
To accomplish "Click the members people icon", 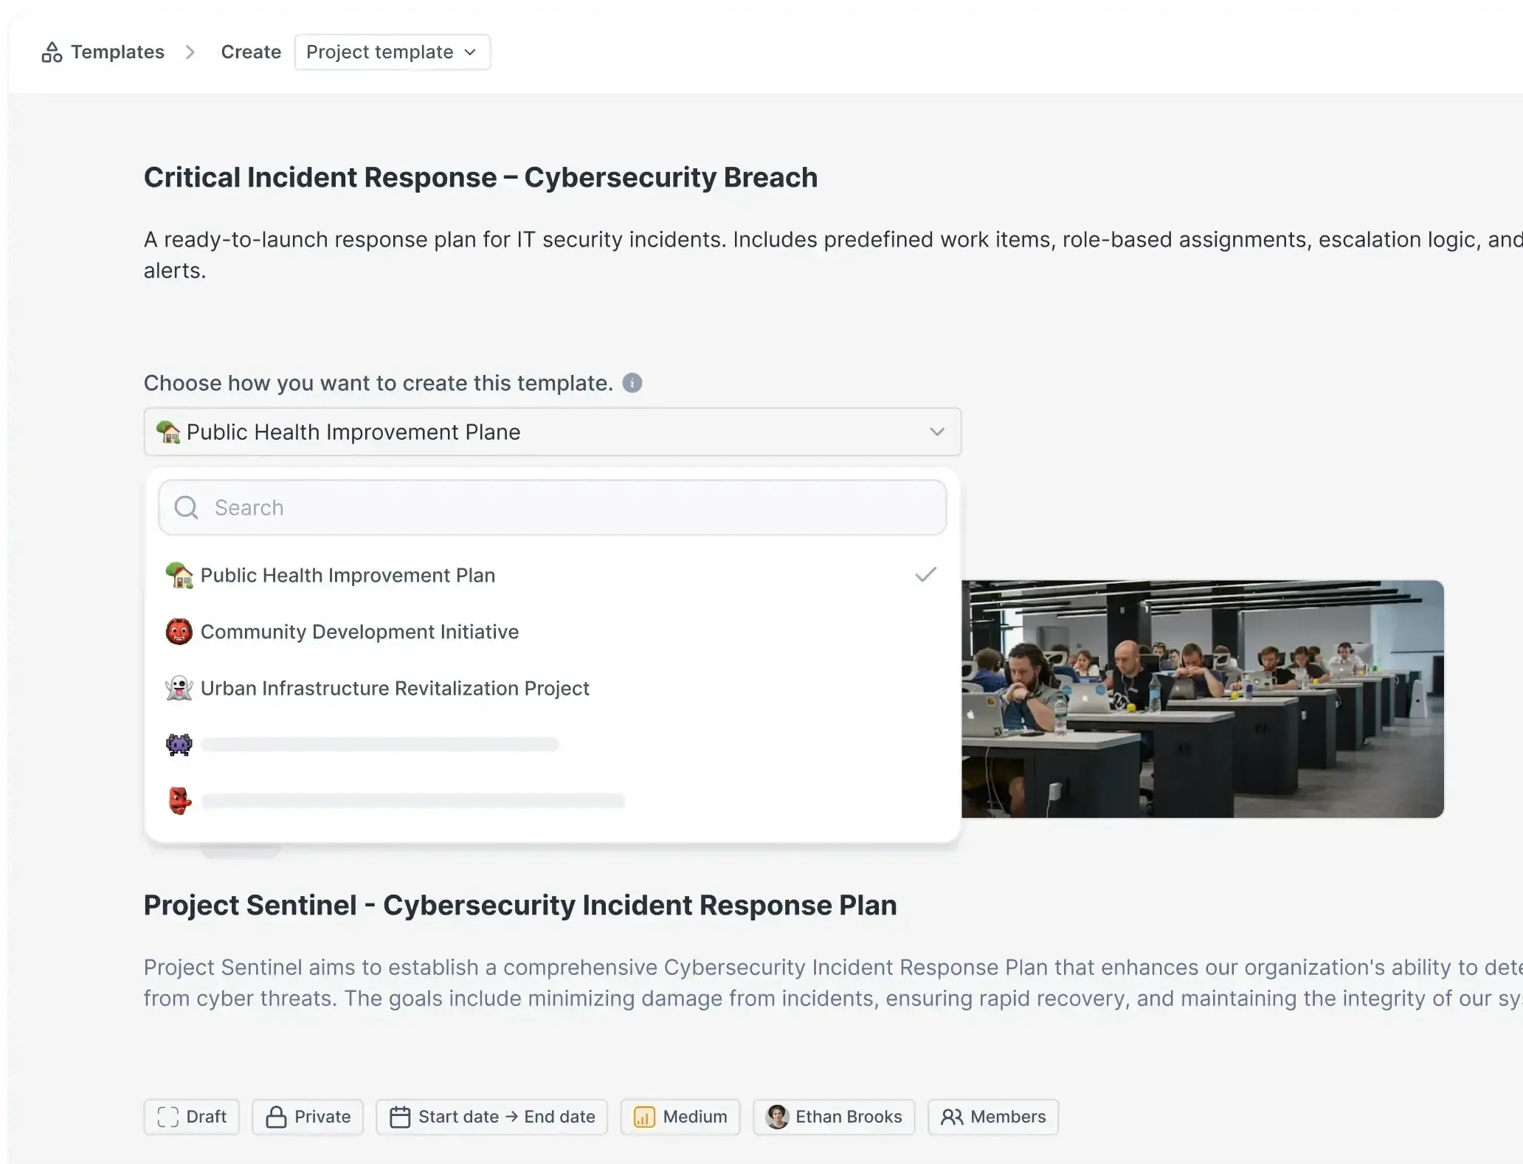I will [952, 1117].
